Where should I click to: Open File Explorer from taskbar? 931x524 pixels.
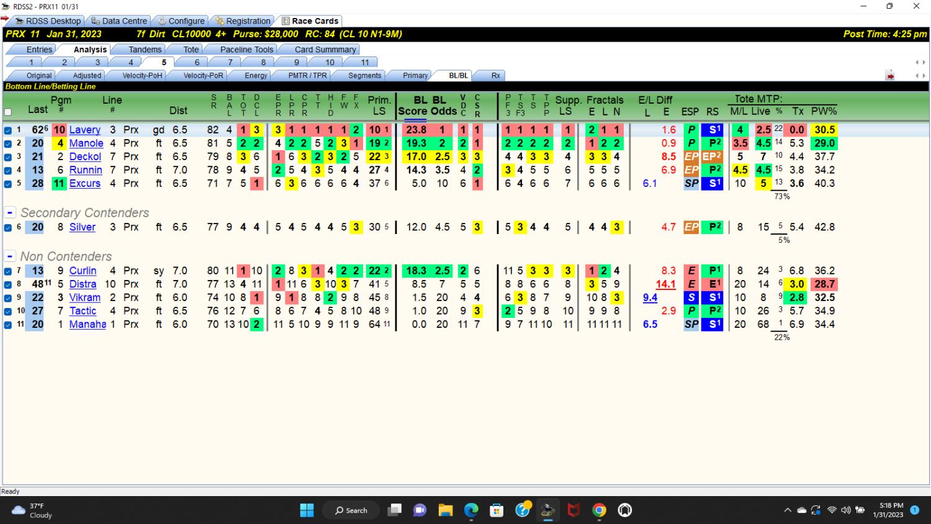point(445,510)
